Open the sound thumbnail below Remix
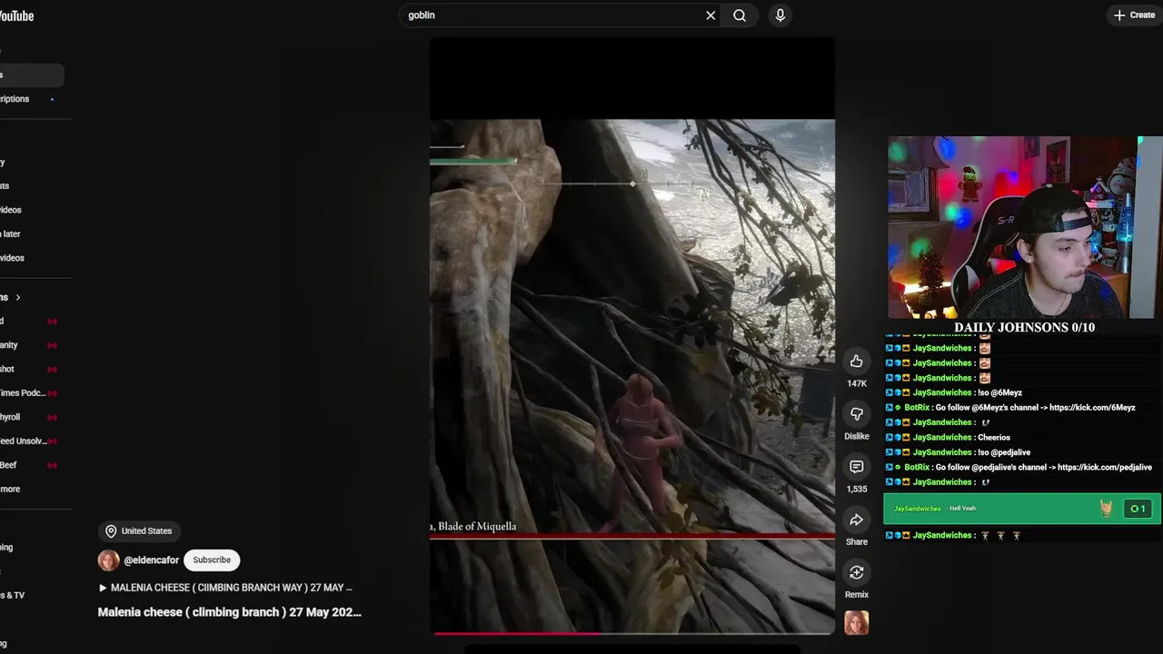Screen dimensions: 1163x654 tap(857, 622)
